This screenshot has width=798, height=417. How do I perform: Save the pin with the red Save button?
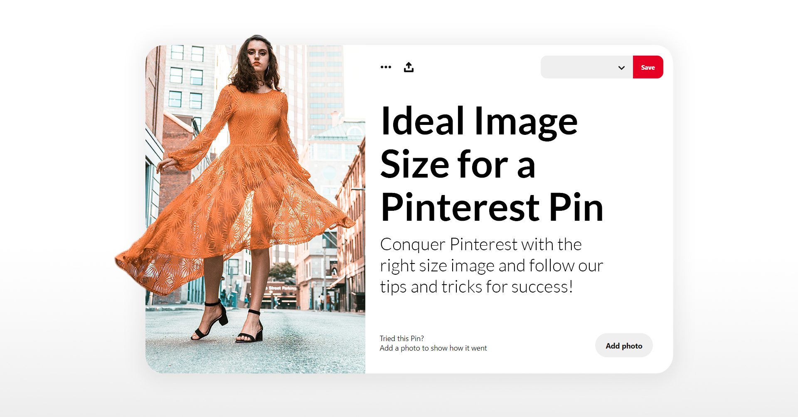pyautogui.click(x=648, y=67)
